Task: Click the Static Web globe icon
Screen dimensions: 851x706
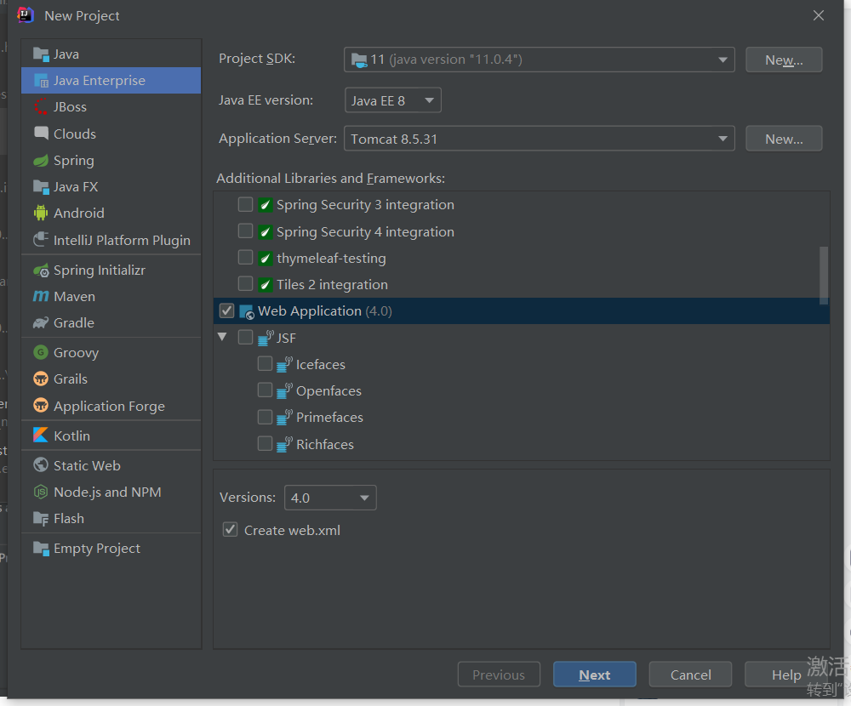Action: pyautogui.click(x=41, y=465)
